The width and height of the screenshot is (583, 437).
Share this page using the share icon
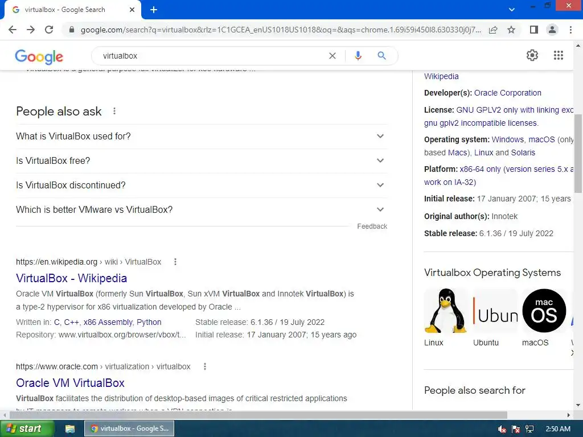(x=493, y=30)
